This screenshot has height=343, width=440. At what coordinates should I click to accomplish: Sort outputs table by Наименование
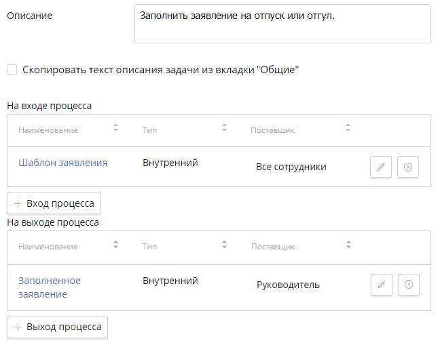115,245
